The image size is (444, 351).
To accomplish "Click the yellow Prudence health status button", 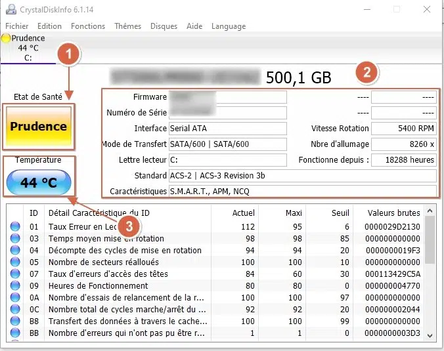I will pos(39,126).
